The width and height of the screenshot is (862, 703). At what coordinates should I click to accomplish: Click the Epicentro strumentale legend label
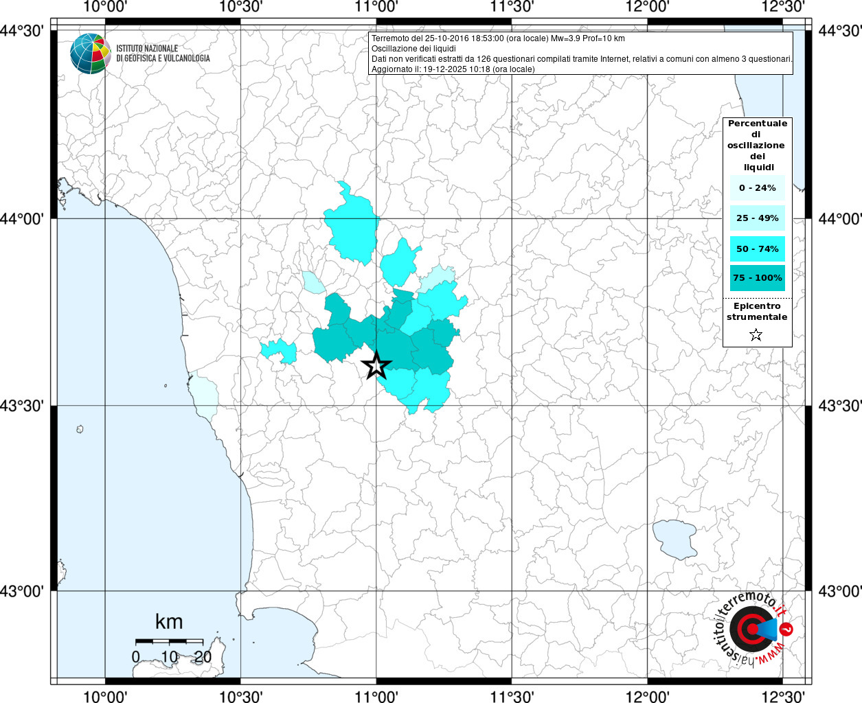(x=757, y=312)
